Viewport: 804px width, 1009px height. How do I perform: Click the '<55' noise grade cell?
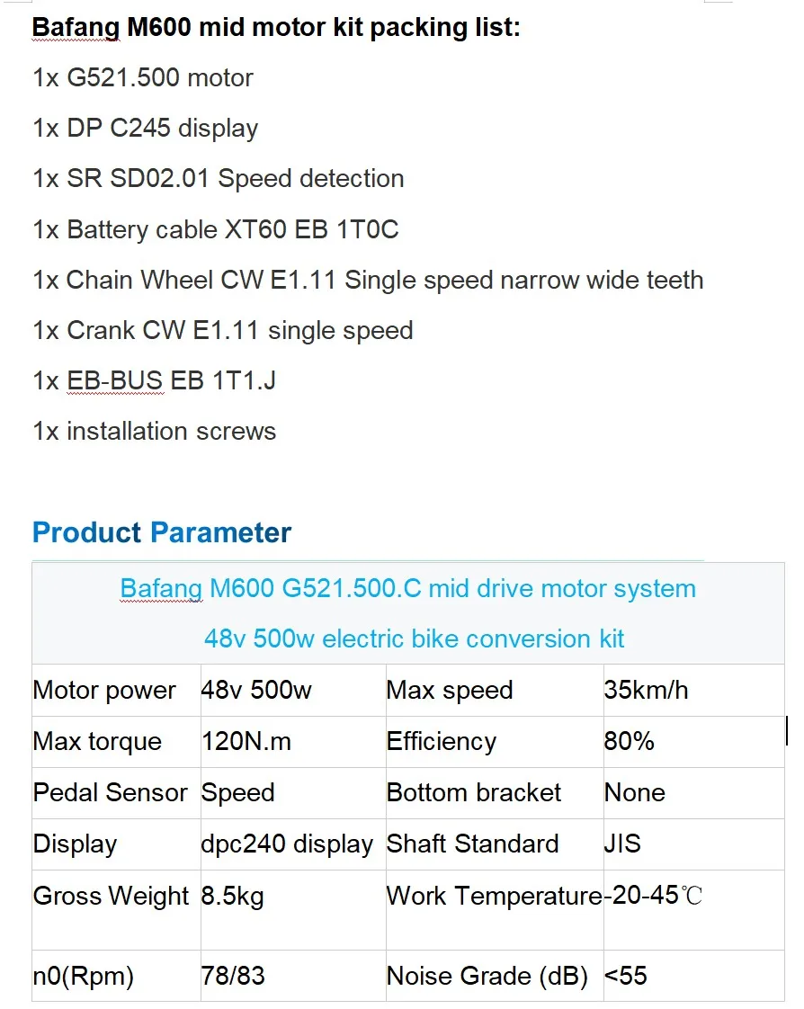point(626,976)
